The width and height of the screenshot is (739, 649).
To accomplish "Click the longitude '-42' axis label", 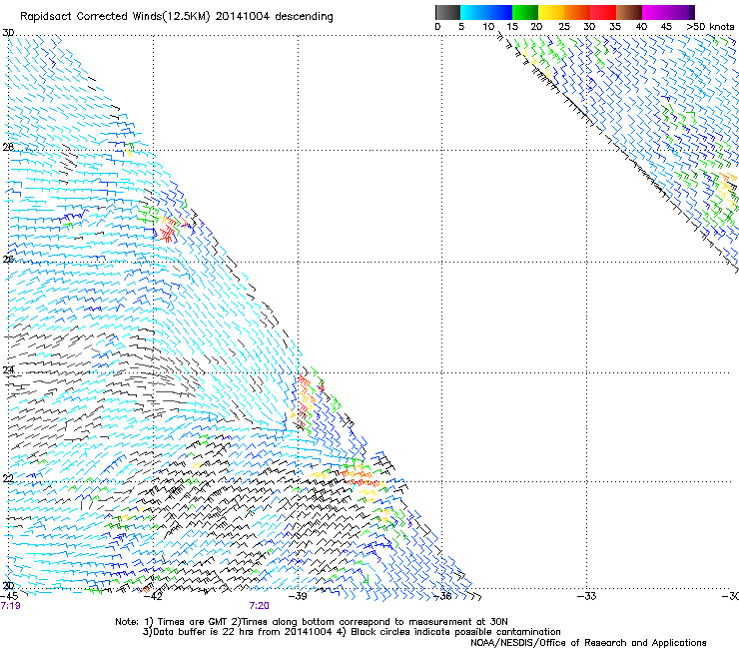I will [x=153, y=597].
